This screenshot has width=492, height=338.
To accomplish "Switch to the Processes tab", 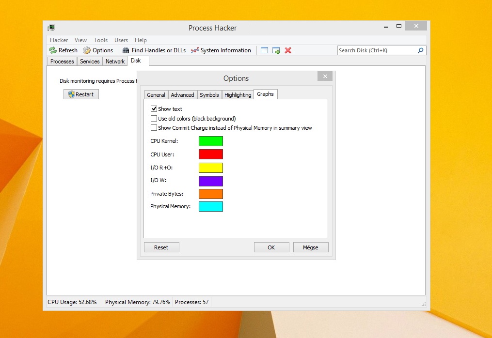I will click(62, 61).
